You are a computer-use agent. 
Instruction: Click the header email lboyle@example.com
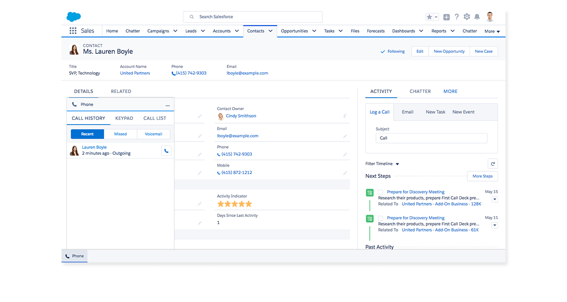click(x=247, y=73)
